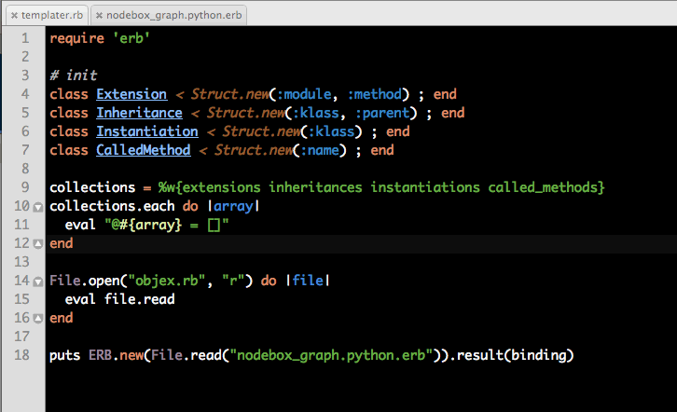
Task: Click 'Struct.new' on line 6
Action: point(261,131)
